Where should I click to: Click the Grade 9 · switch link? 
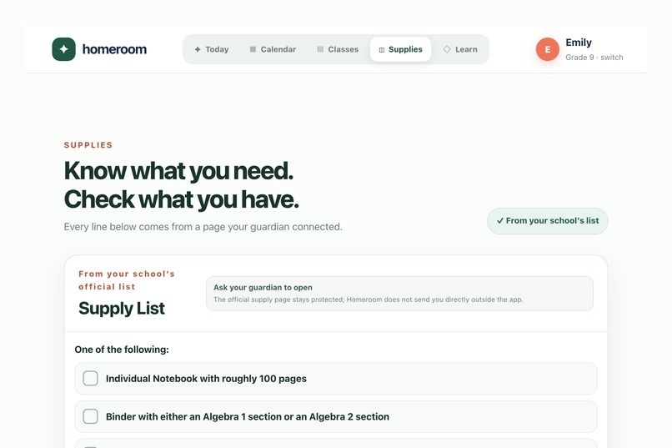tap(594, 58)
